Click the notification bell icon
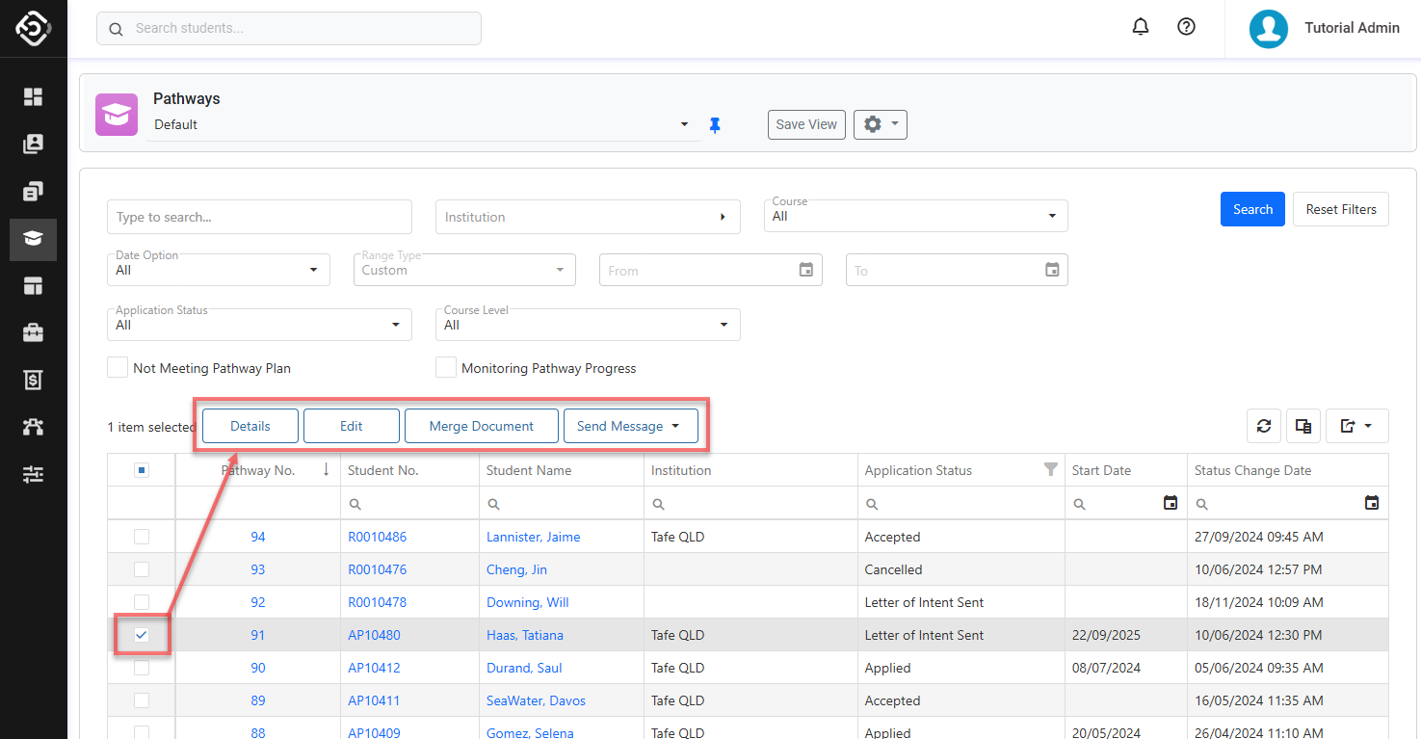 [x=1141, y=28]
